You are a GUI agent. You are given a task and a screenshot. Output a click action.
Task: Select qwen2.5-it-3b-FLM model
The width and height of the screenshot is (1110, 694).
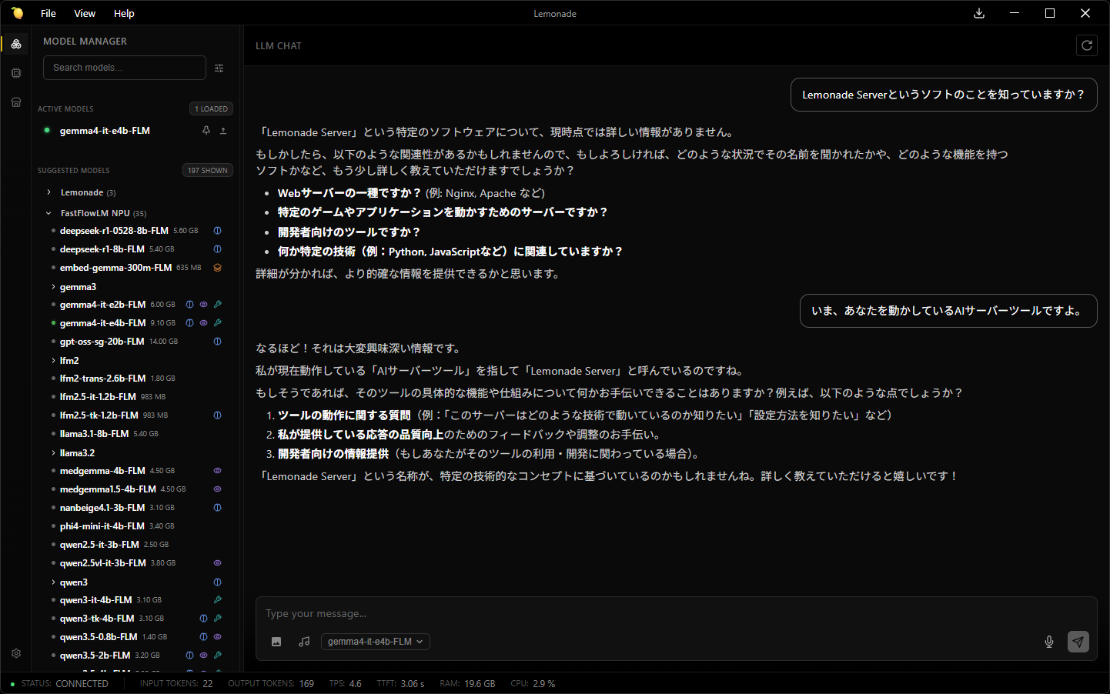[99, 545]
